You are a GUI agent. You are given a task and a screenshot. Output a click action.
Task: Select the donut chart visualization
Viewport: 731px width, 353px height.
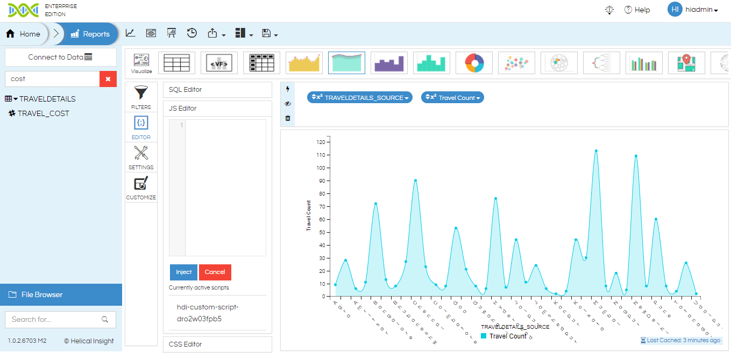click(x=474, y=63)
